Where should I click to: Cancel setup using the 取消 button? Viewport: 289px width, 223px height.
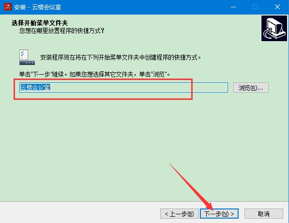[x=263, y=214]
